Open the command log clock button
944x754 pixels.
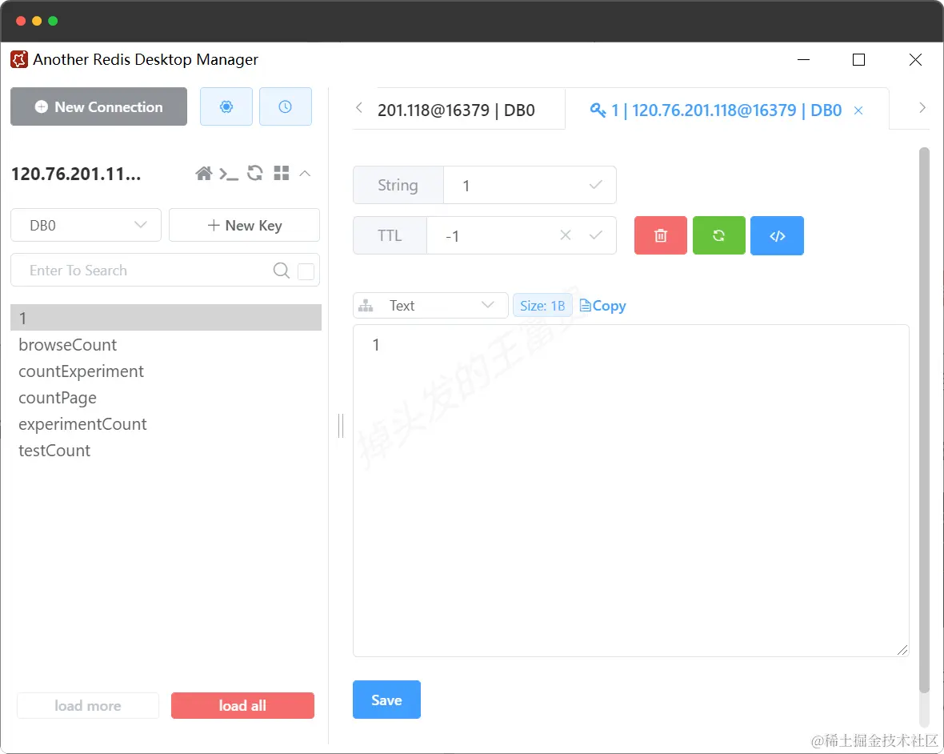[286, 106]
